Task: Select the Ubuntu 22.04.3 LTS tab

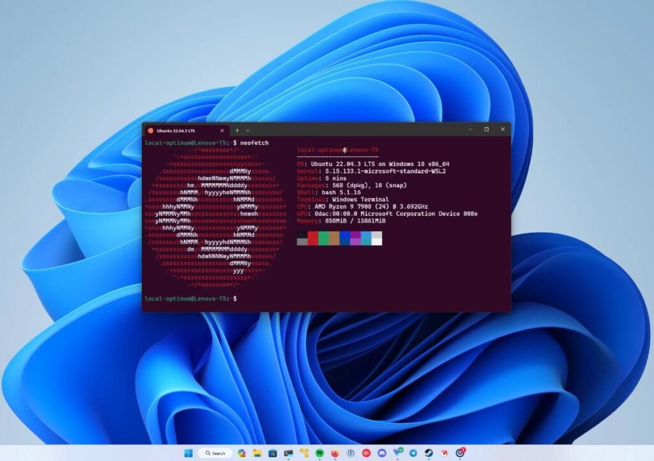Action: (187, 130)
